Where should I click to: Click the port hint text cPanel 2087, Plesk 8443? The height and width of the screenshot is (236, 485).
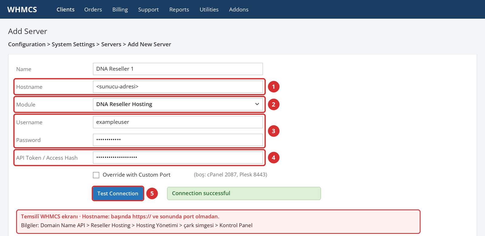tap(230, 175)
